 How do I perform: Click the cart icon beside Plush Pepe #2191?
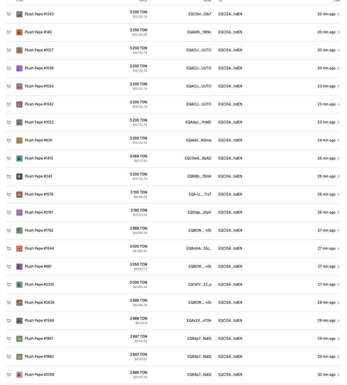(x=9, y=212)
